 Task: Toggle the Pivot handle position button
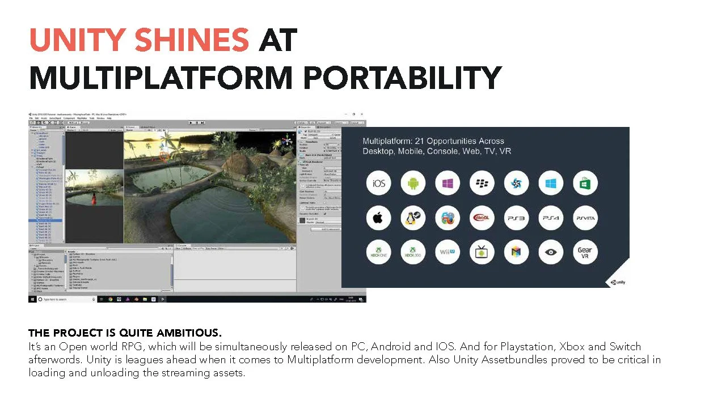coord(73,123)
